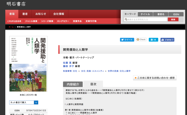
Task: Focus the search keyword input field
Action: click(146, 20)
